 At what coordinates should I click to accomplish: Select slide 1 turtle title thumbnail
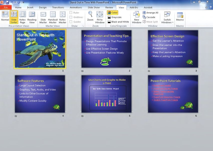[40, 49]
